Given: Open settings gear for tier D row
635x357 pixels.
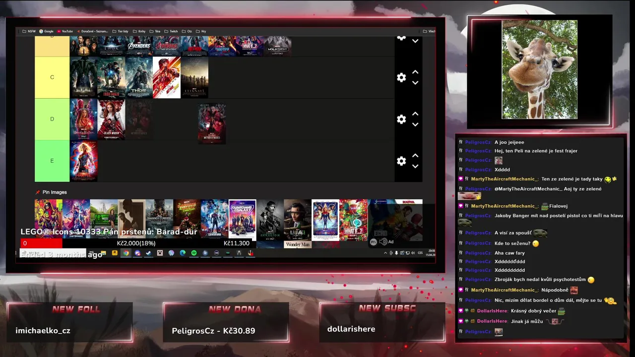Looking at the screenshot, I should coord(401,119).
